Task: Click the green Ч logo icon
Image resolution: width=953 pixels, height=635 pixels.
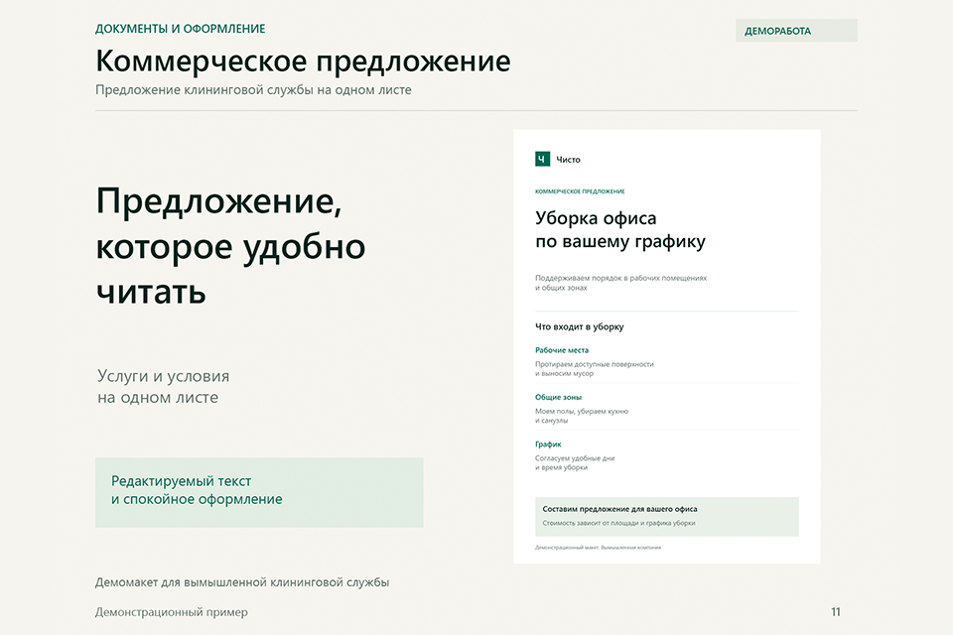Action: point(542,159)
